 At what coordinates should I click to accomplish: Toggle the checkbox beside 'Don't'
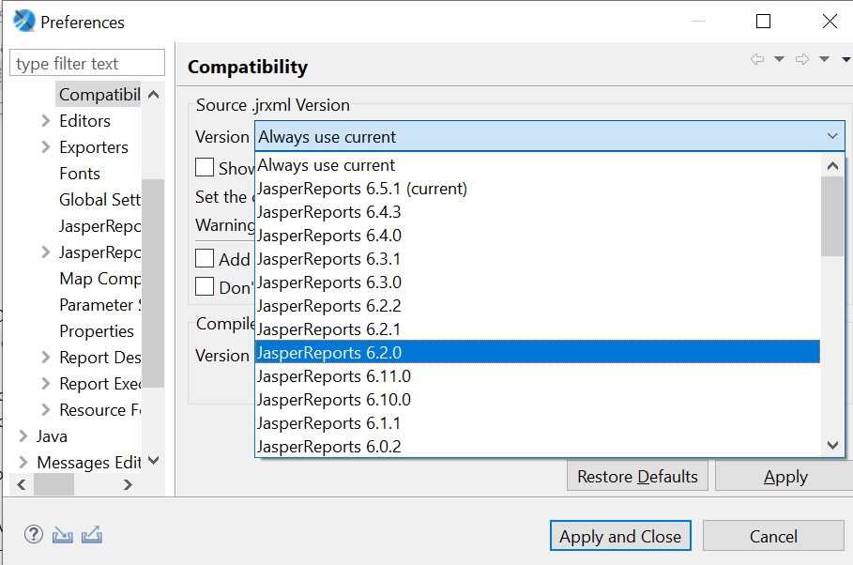tap(205, 285)
